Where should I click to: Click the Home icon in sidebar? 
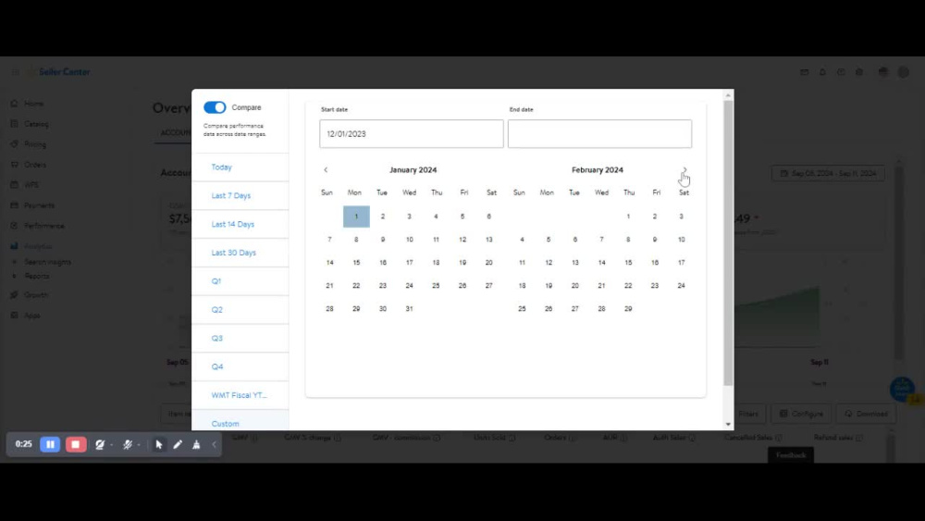point(14,104)
